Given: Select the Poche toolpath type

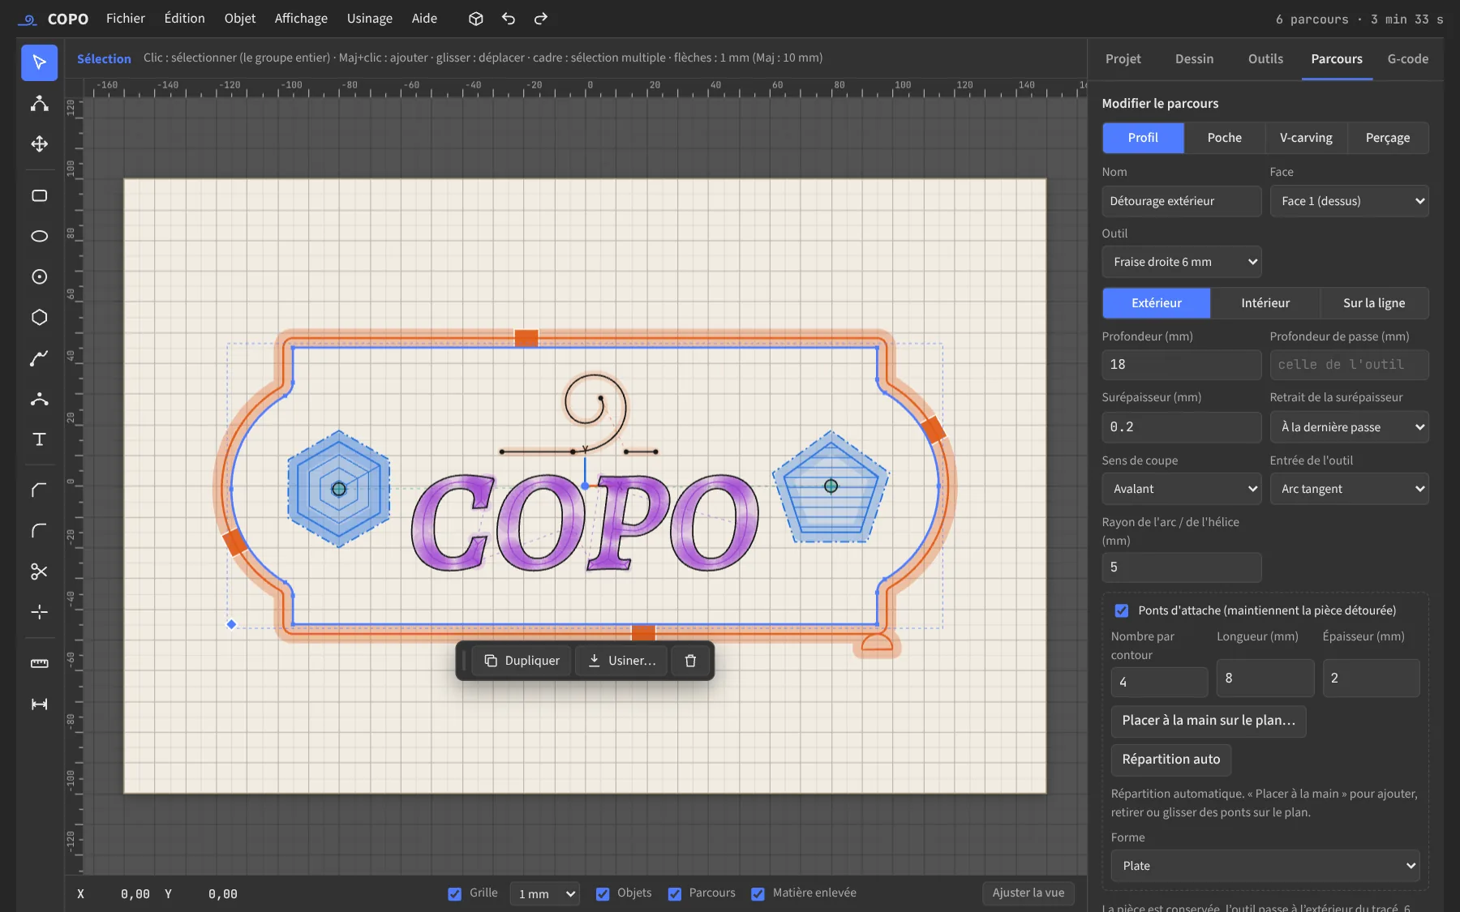Looking at the screenshot, I should pyautogui.click(x=1225, y=138).
